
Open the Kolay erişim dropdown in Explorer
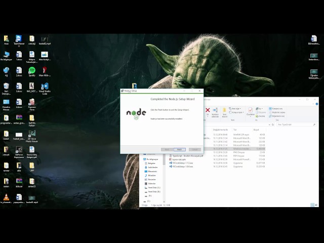pyautogui.click(x=236, y=112)
